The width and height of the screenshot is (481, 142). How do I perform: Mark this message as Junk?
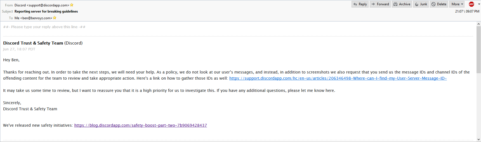tap(421, 4)
